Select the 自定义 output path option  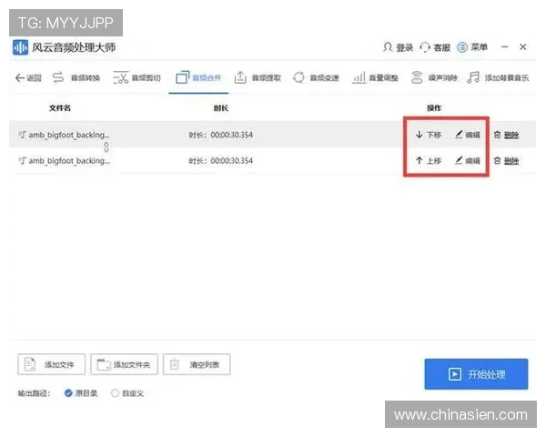coord(127,393)
